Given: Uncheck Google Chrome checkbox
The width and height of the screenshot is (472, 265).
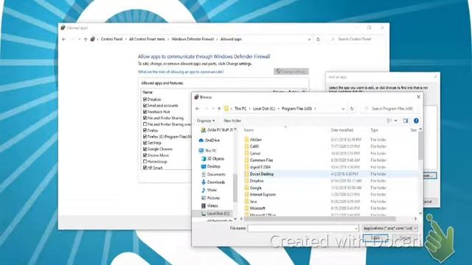Looking at the screenshot, I should (x=145, y=149).
